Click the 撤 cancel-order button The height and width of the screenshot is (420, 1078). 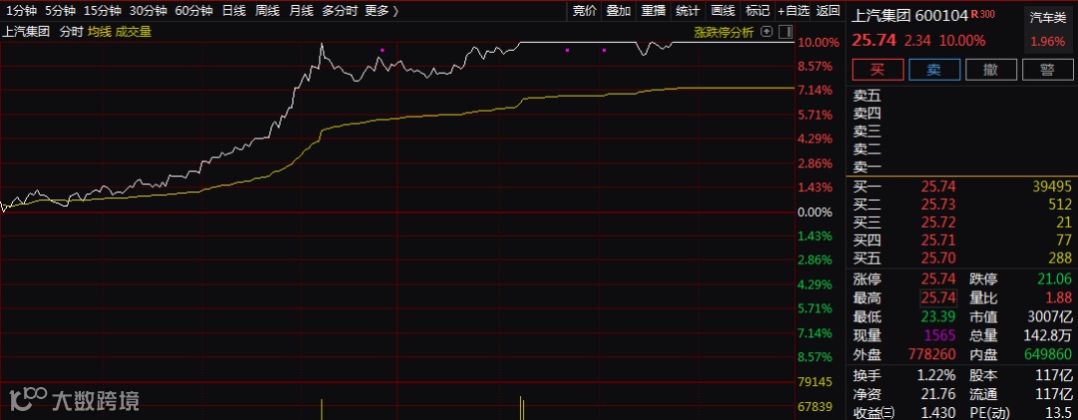(991, 69)
